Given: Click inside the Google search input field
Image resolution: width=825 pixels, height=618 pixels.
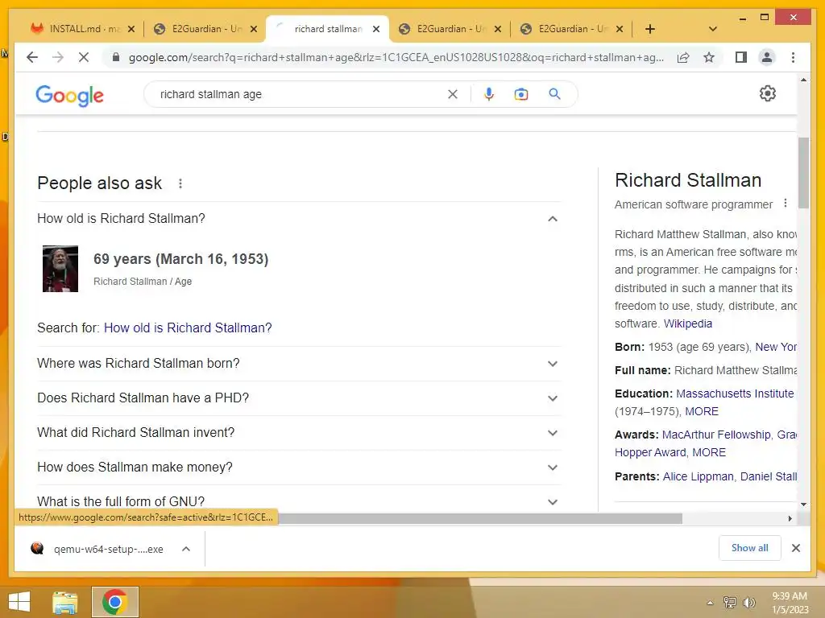Looking at the screenshot, I should (300, 94).
